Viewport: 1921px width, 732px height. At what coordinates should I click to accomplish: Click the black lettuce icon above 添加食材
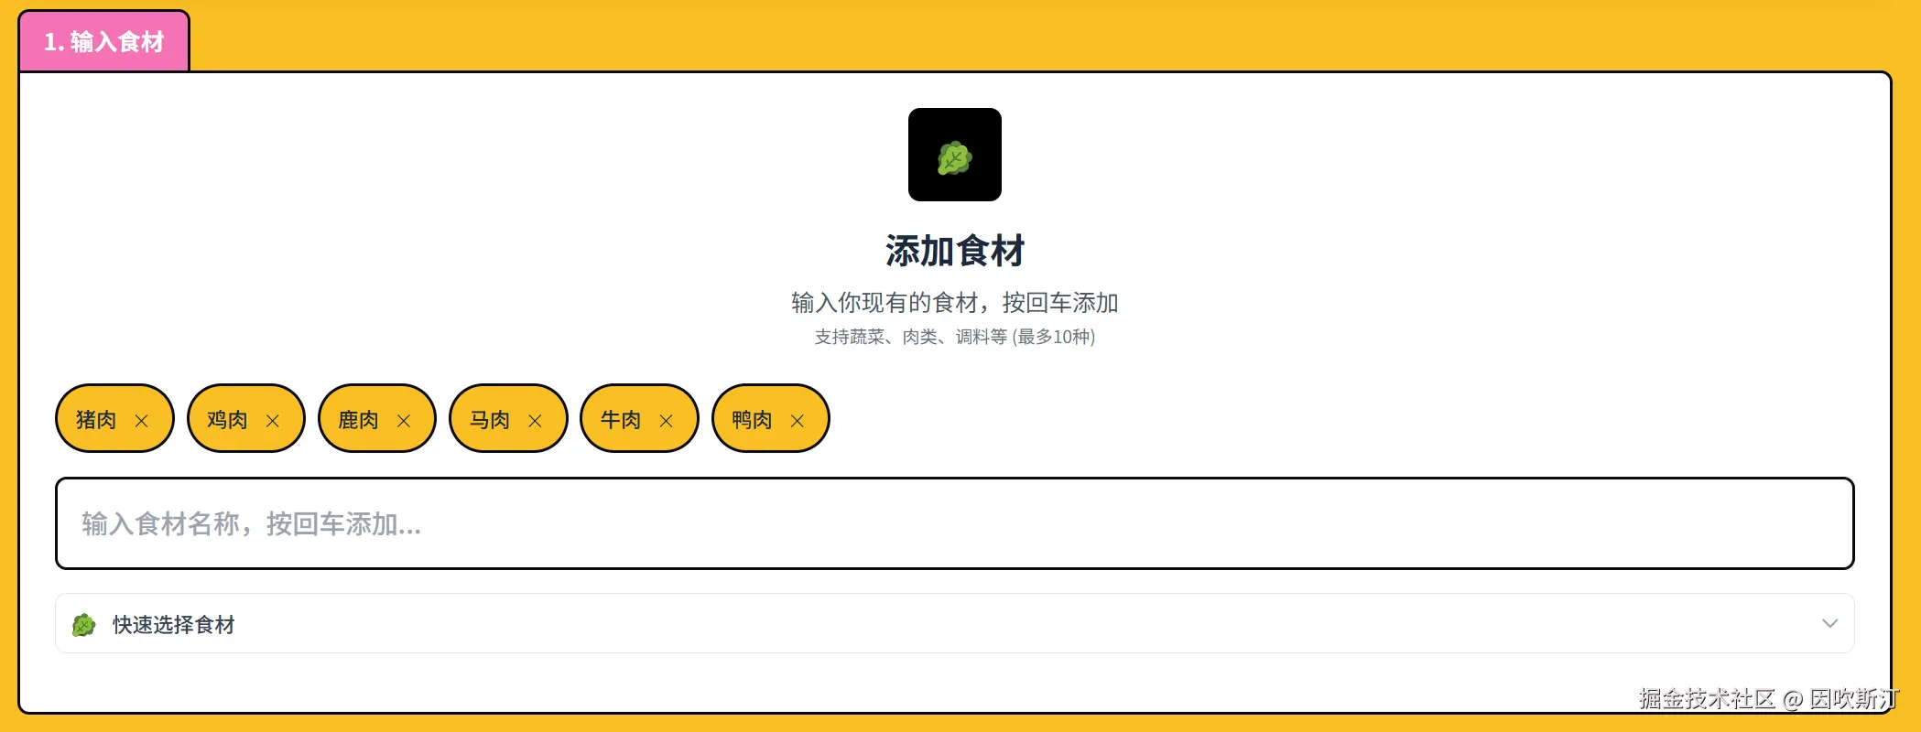pos(954,155)
